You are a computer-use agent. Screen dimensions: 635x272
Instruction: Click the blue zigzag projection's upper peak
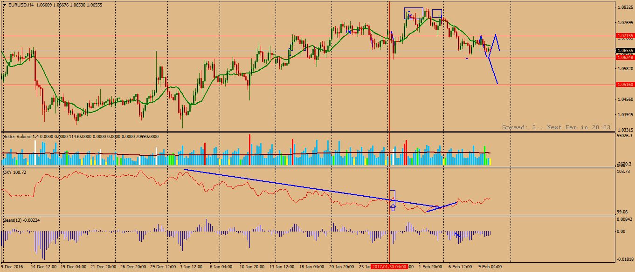coord(495,35)
